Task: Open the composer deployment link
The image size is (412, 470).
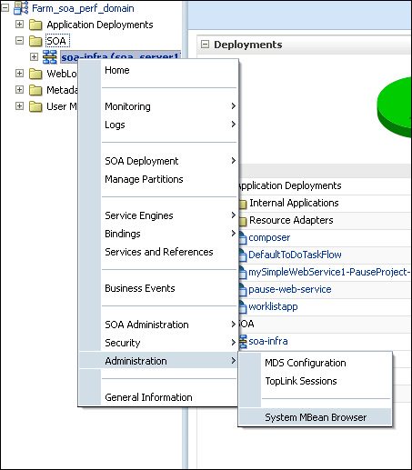Action: [269, 238]
